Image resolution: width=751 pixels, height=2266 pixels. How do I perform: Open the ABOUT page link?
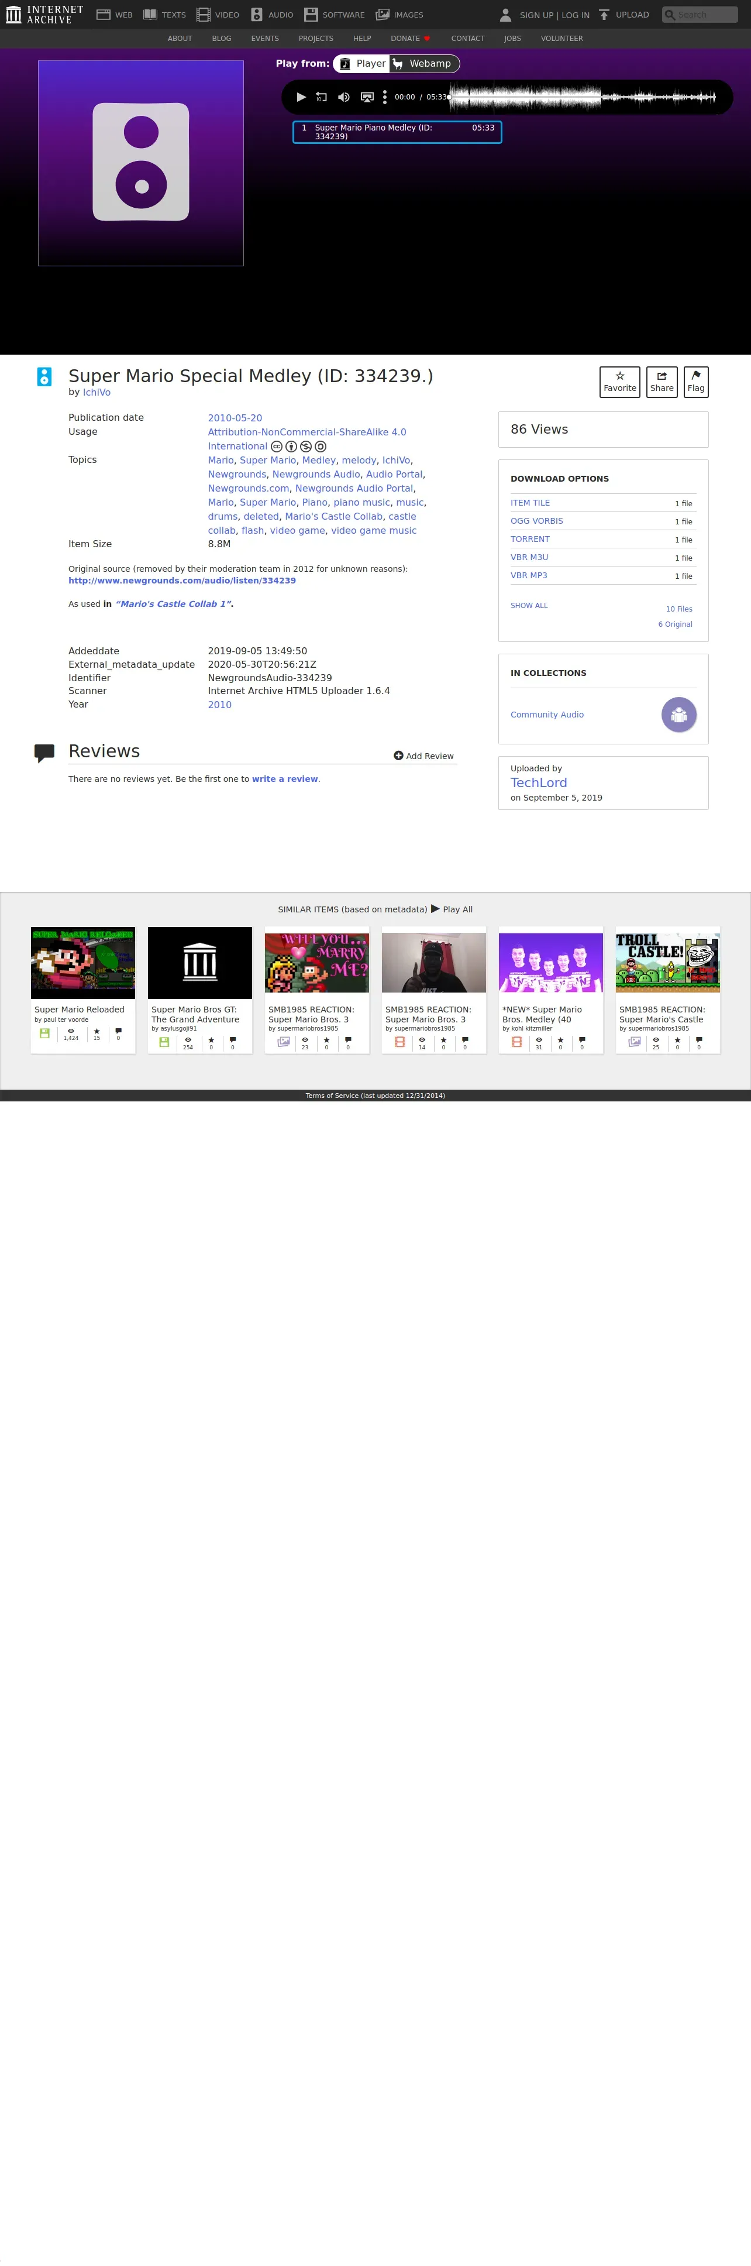[180, 39]
